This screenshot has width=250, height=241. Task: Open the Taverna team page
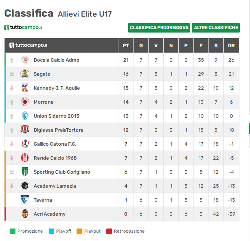[x=43, y=200]
